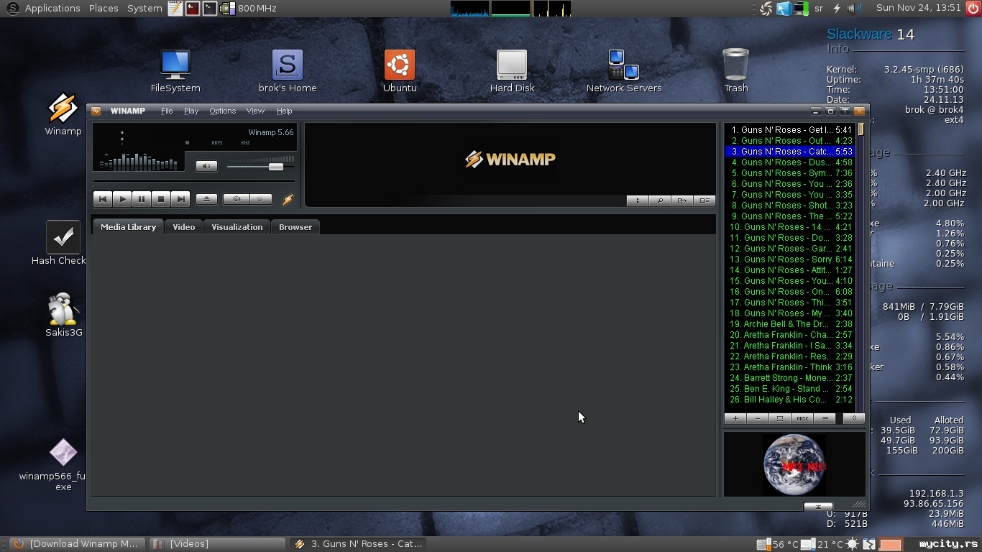982x552 pixels.
Task: Select track 1 Guns N' Roses 5:41
Action: tap(789, 130)
